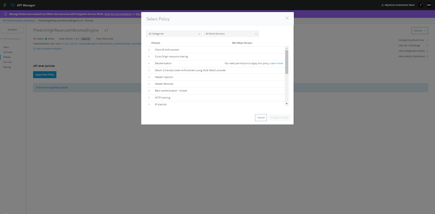Open the Actions dropdown
This screenshot has width=435, height=214.
pyautogui.click(x=420, y=31)
